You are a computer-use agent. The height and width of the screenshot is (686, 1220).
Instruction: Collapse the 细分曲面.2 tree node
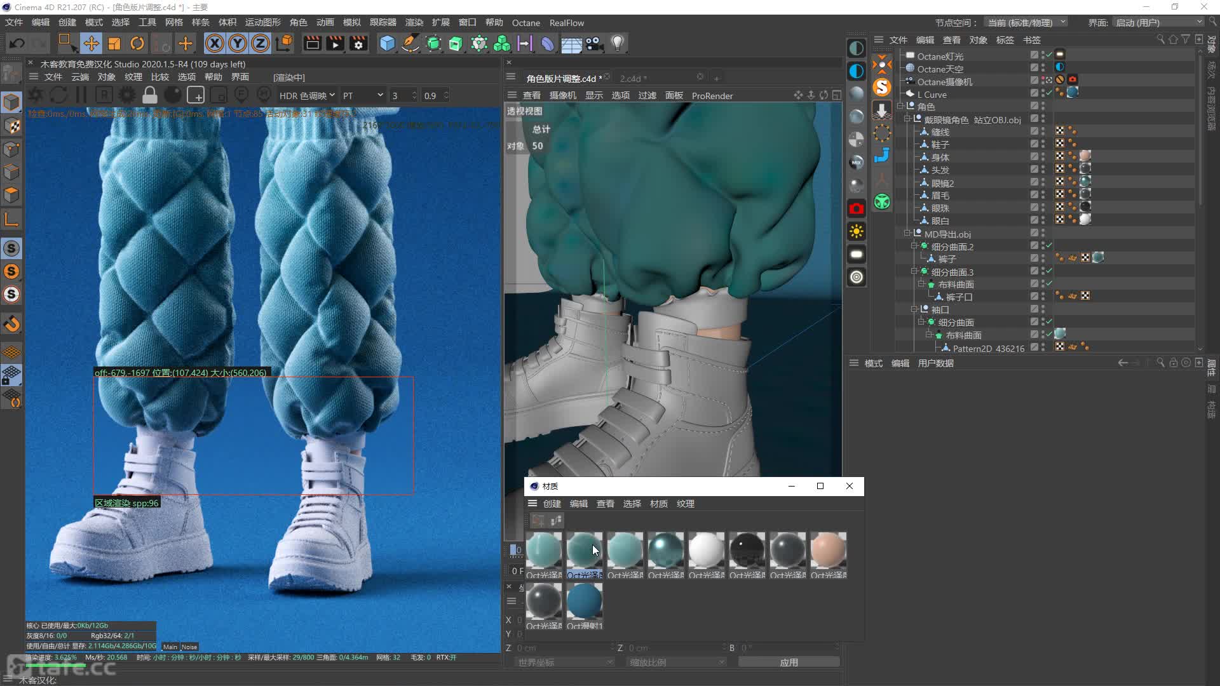pos(915,246)
